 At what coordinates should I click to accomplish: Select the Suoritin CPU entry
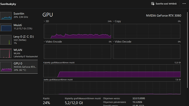click(x=19, y=16)
